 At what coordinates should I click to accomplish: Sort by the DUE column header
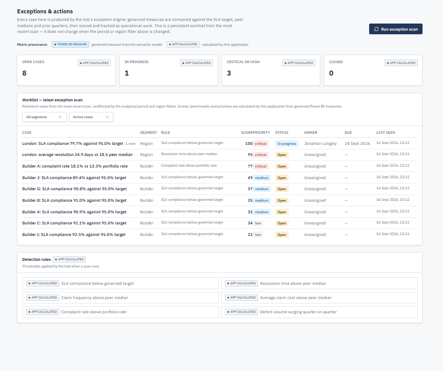pos(348,132)
